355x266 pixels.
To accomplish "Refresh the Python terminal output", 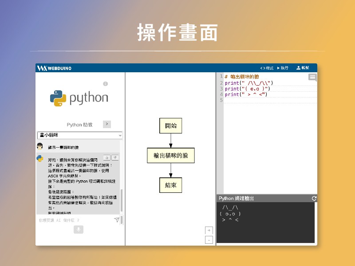I will pos(314,198).
